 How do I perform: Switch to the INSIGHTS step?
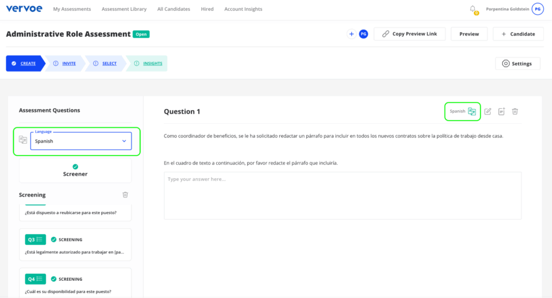(x=152, y=63)
